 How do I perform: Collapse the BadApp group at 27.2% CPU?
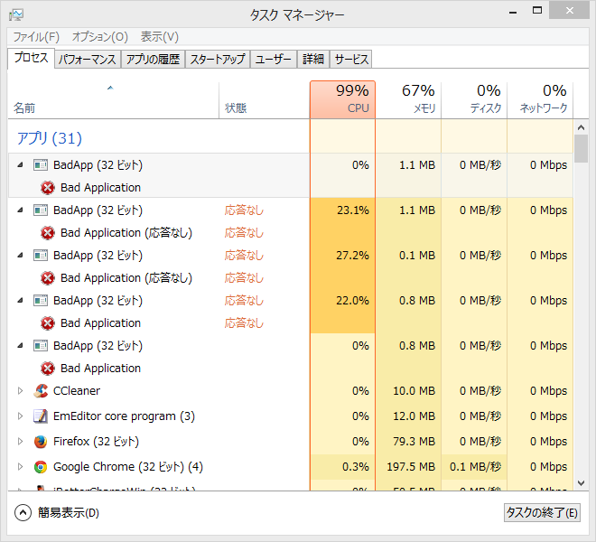click(20, 256)
